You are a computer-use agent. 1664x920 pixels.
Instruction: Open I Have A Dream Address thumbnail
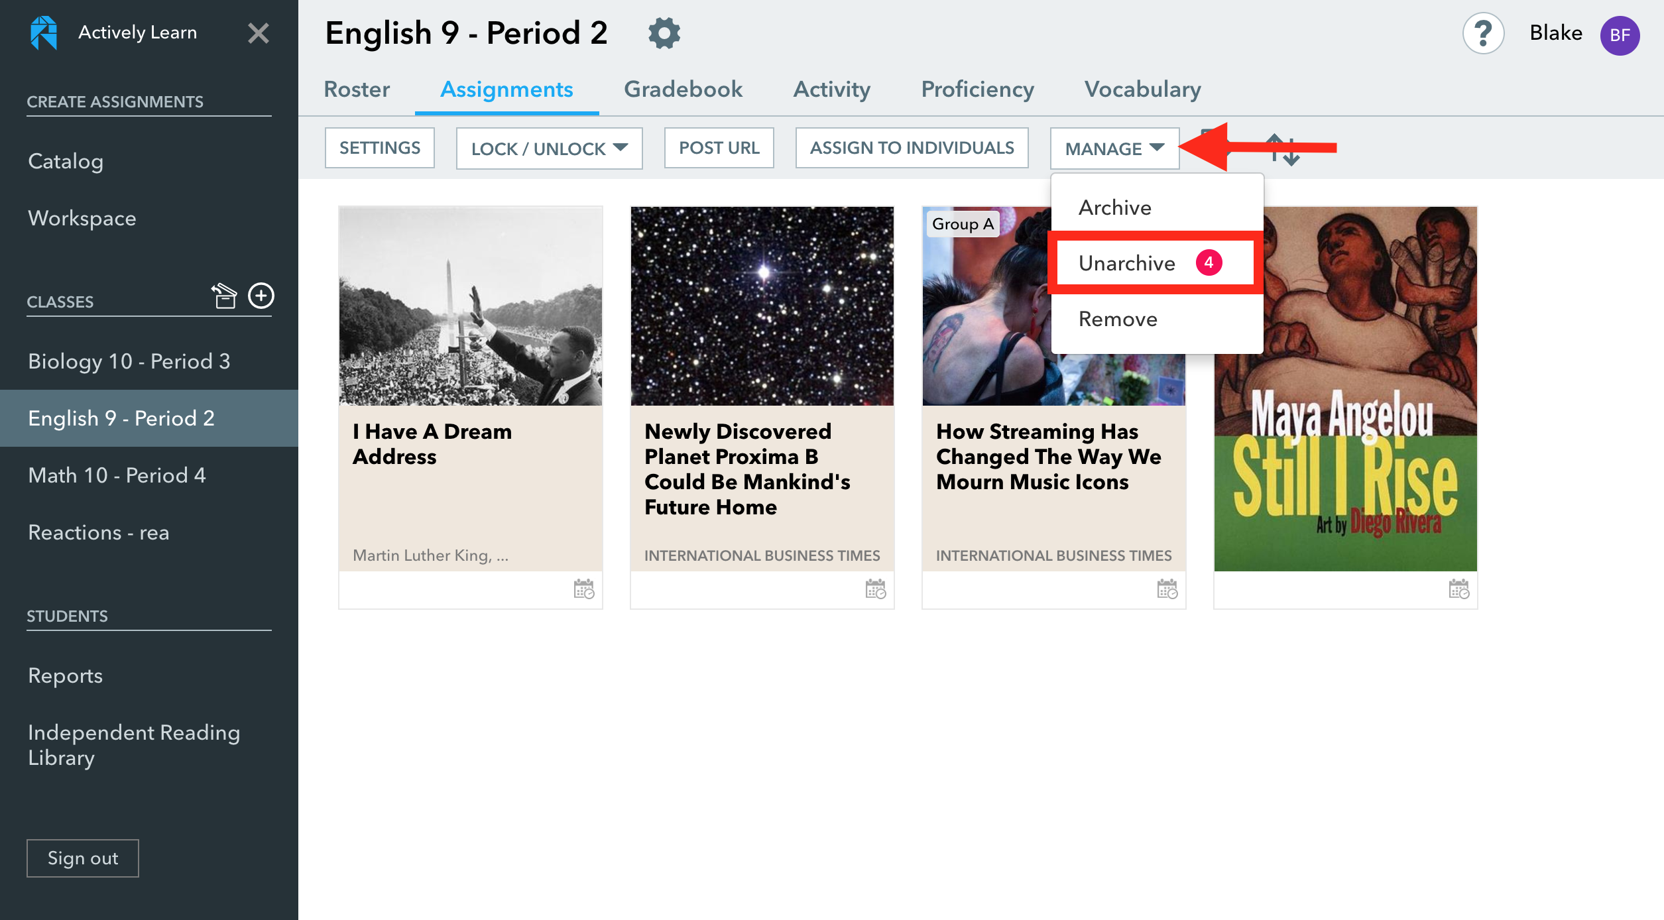click(471, 306)
